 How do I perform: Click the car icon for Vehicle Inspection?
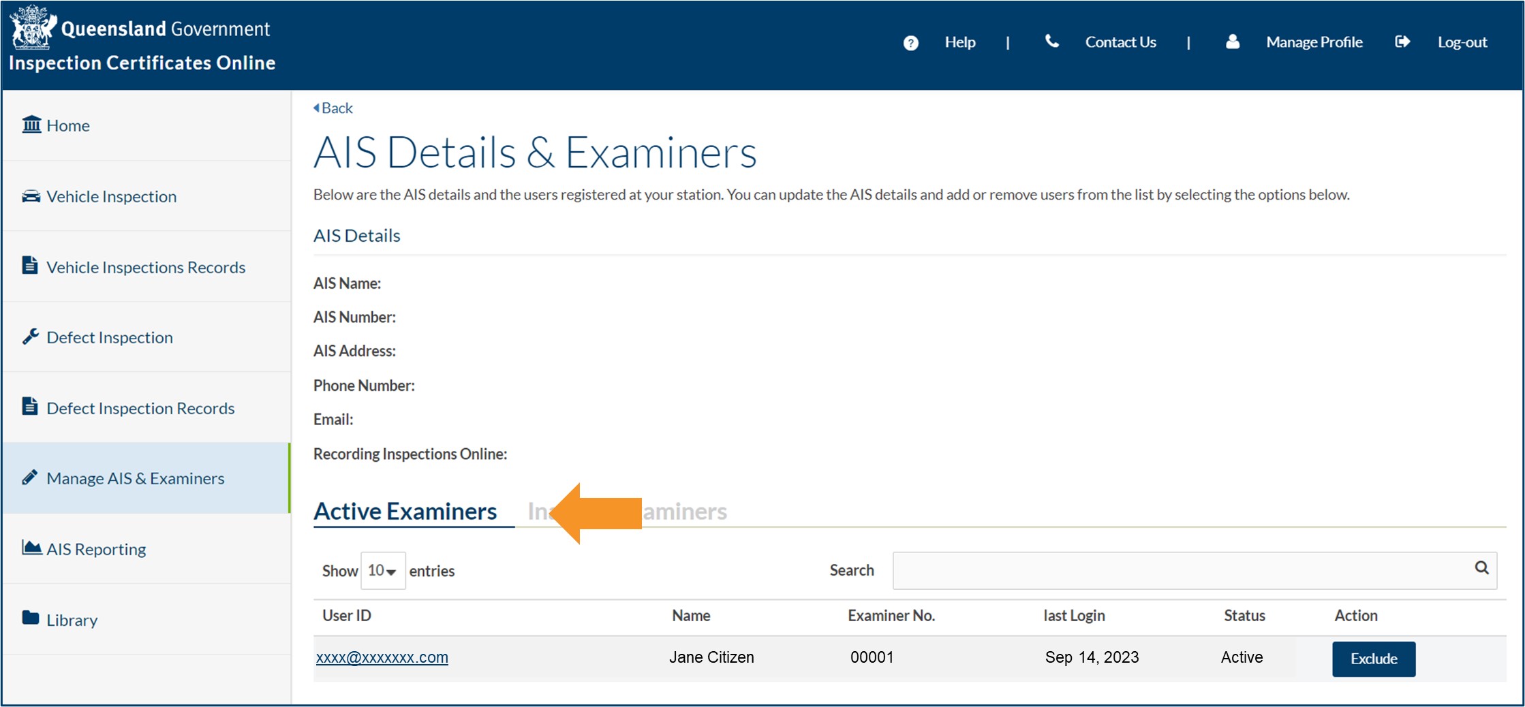[x=30, y=195]
